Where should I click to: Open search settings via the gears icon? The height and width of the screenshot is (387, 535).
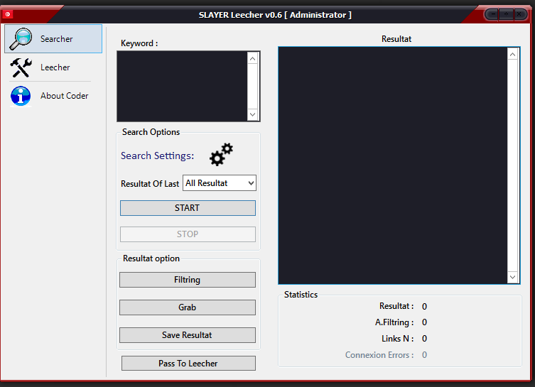(x=221, y=154)
